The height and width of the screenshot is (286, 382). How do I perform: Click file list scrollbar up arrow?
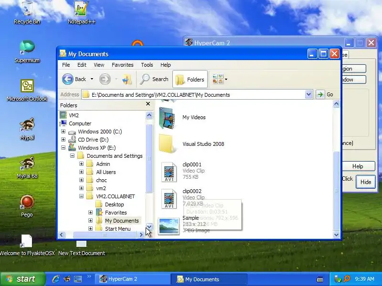tap(336, 104)
